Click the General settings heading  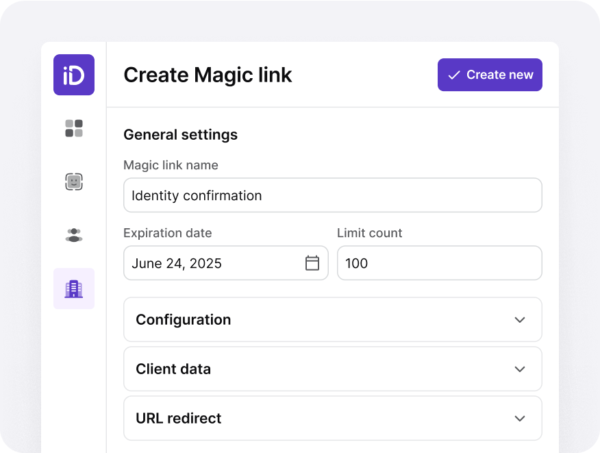point(180,134)
